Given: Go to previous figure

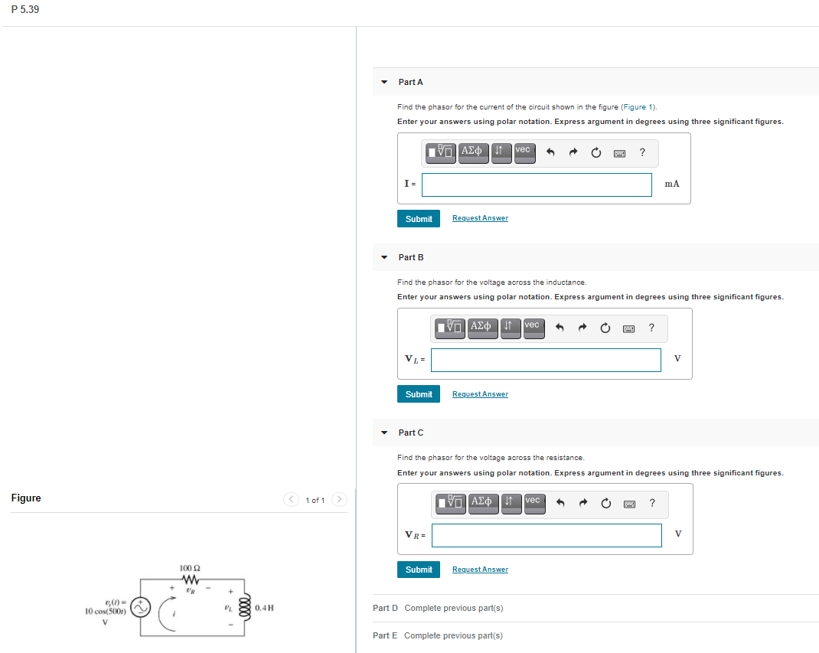Looking at the screenshot, I should 291,499.
